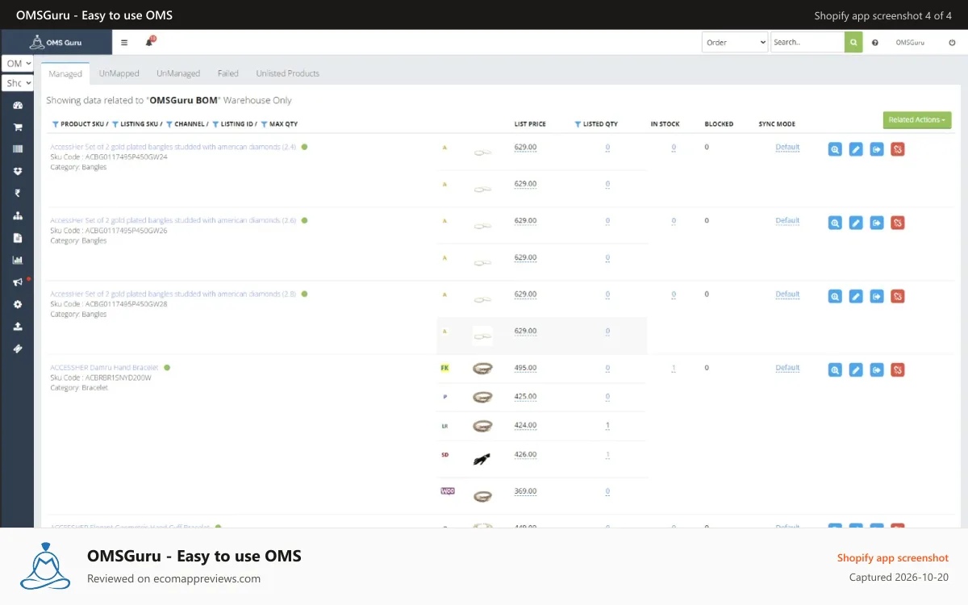Open the barcode sidebar icon

point(18,149)
